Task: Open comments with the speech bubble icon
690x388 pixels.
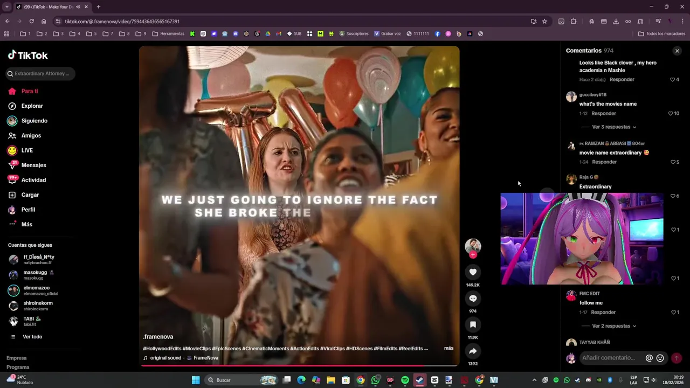Action: click(473, 299)
